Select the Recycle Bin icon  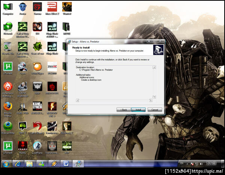point(8,49)
